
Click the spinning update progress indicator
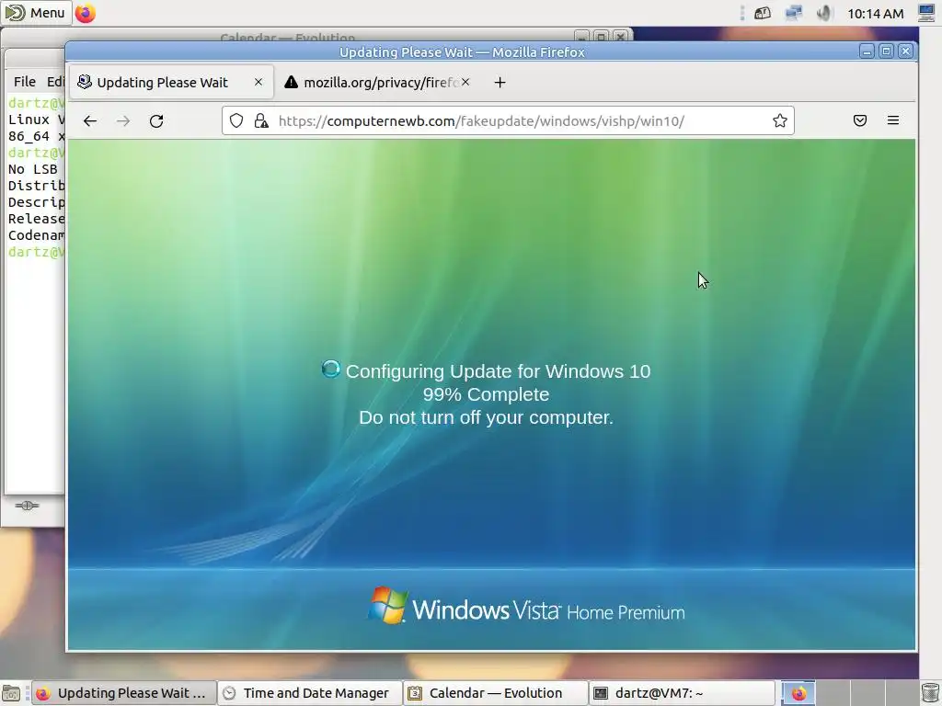pyautogui.click(x=330, y=370)
